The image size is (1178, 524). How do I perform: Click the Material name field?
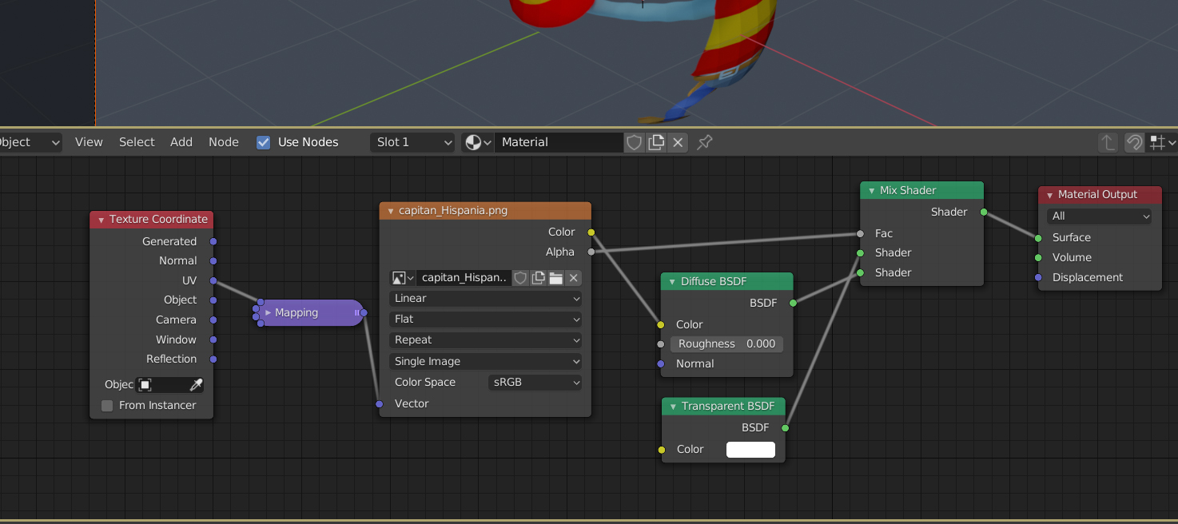click(x=559, y=142)
